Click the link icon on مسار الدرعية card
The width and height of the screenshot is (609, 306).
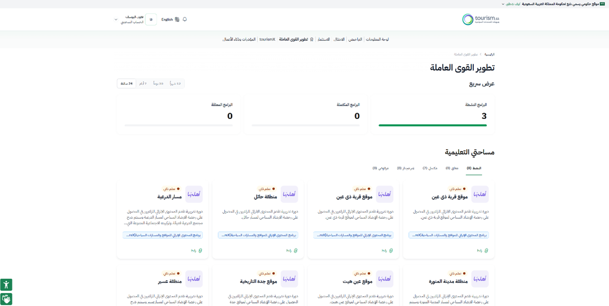[x=200, y=251]
